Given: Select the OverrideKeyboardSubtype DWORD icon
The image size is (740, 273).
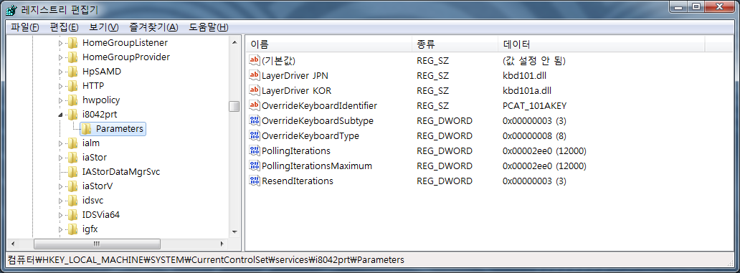Looking at the screenshot, I should click(x=255, y=120).
